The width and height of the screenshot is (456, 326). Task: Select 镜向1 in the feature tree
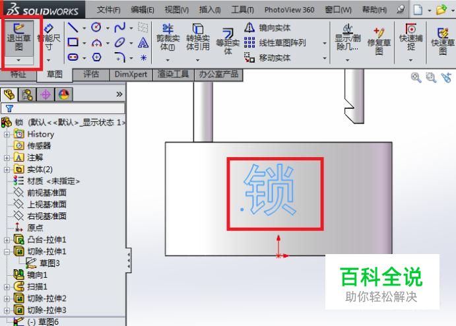point(30,275)
